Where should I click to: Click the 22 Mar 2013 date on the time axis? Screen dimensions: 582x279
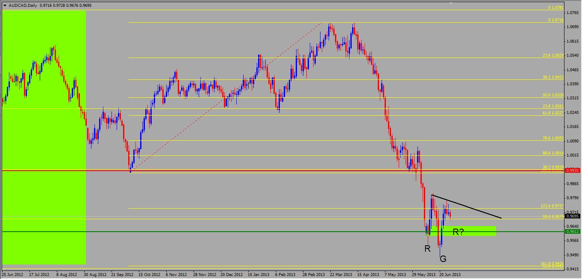pyautogui.click(x=341, y=275)
